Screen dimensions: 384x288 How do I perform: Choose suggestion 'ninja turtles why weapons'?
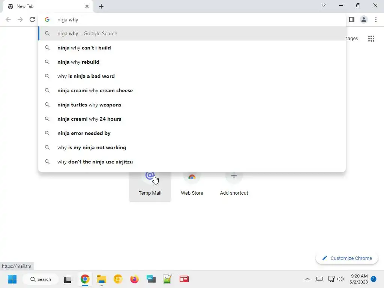pos(192,105)
